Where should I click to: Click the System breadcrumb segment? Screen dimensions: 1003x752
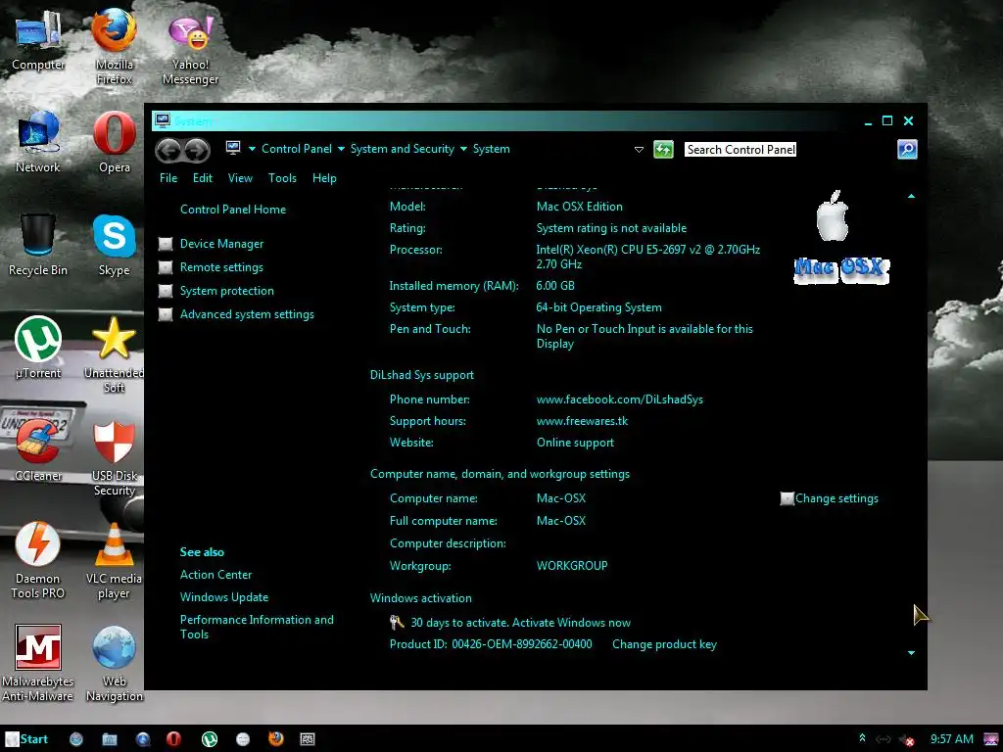(491, 149)
